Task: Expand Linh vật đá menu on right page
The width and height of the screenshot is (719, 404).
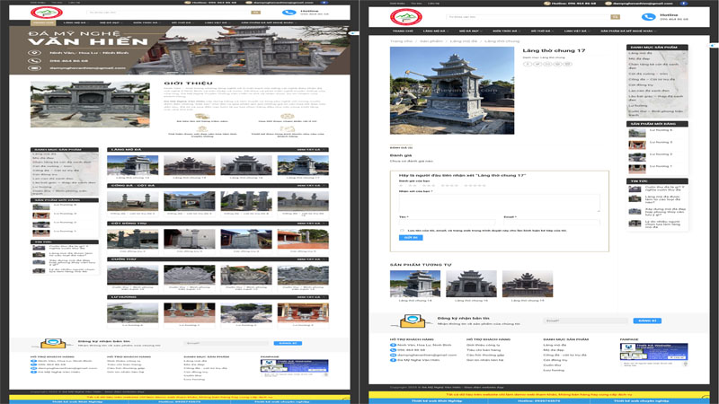Action: click(576, 31)
